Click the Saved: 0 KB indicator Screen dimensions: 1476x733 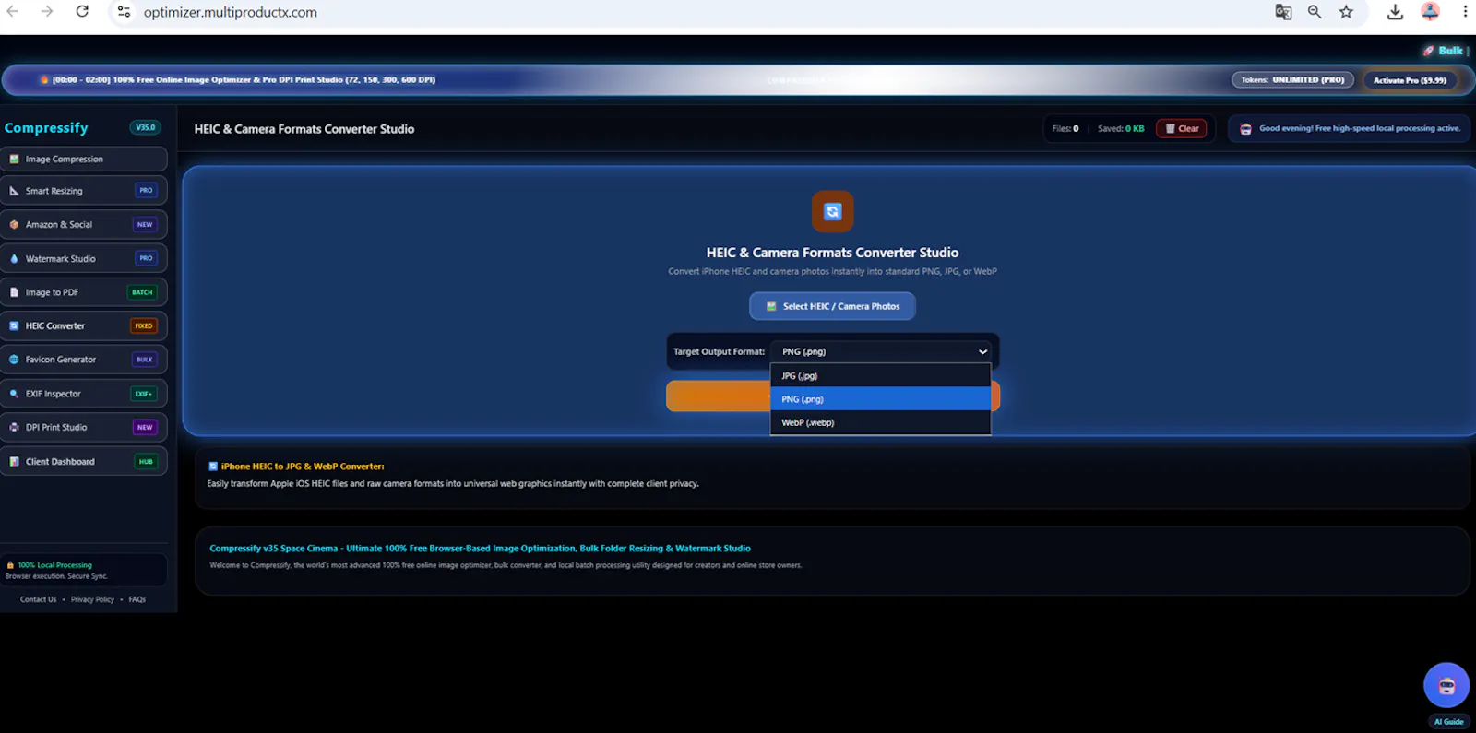coord(1121,128)
